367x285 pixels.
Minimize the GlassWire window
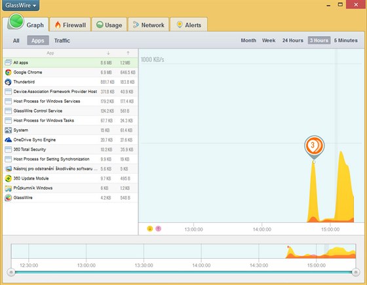[328, 5]
